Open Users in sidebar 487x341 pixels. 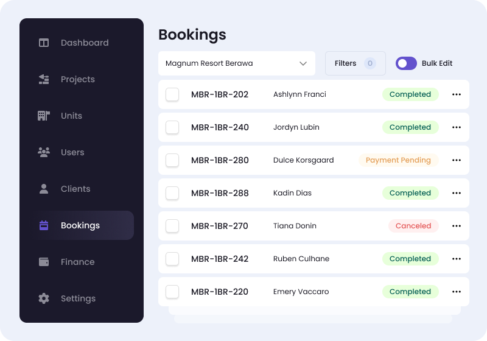tap(72, 152)
